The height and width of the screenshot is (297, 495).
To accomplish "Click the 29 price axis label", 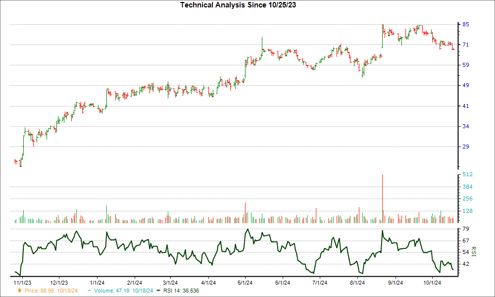I will (x=466, y=147).
